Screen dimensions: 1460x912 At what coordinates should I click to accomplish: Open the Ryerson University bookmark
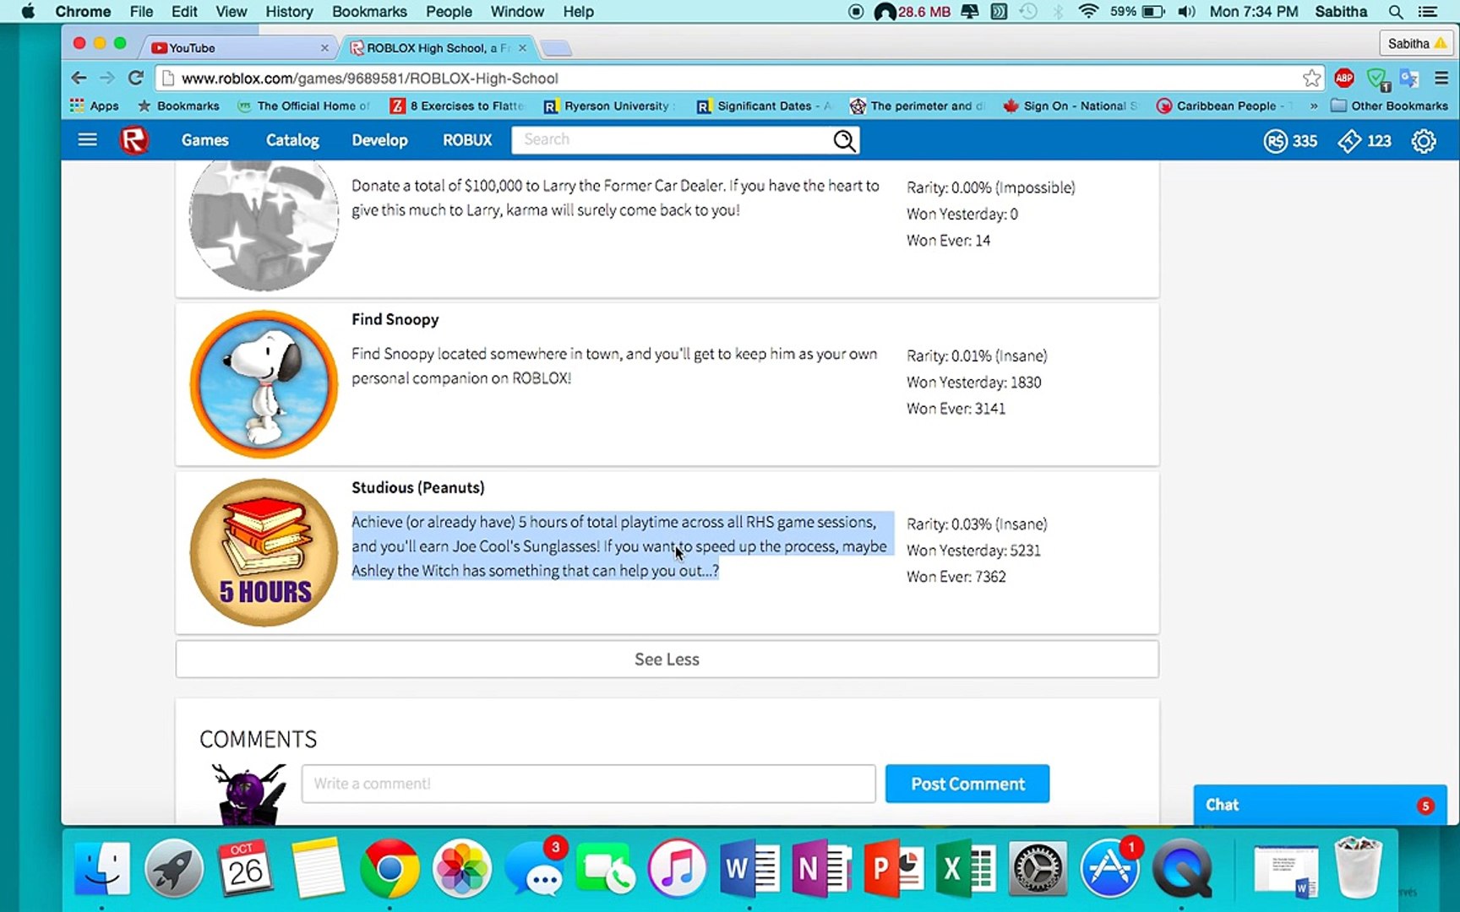[608, 106]
